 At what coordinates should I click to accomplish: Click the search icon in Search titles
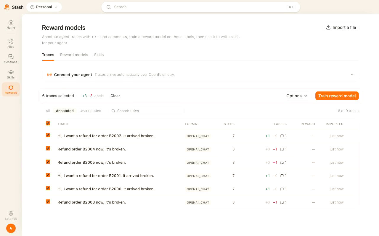(x=113, y=111)
